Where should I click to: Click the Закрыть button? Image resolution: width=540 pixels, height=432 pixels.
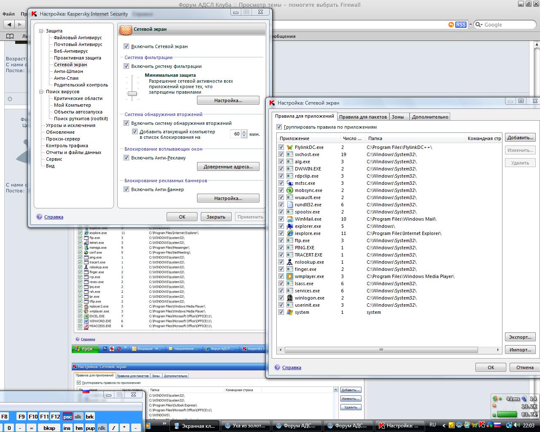[216, 217]
